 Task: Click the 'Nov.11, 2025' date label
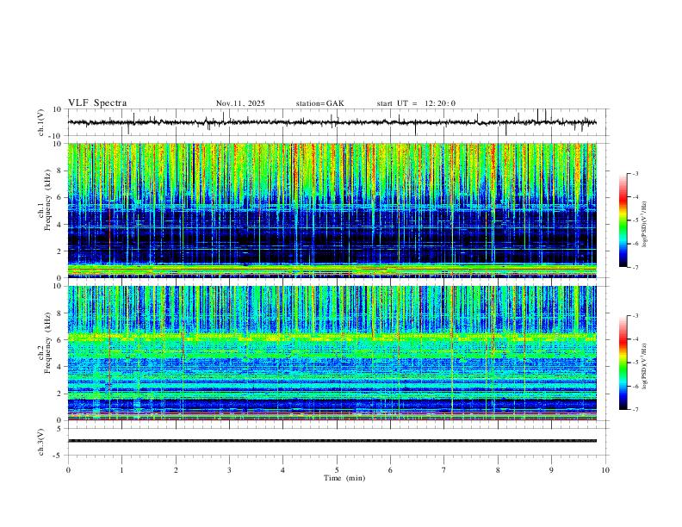pyautogui.click(x=240, y=103)
